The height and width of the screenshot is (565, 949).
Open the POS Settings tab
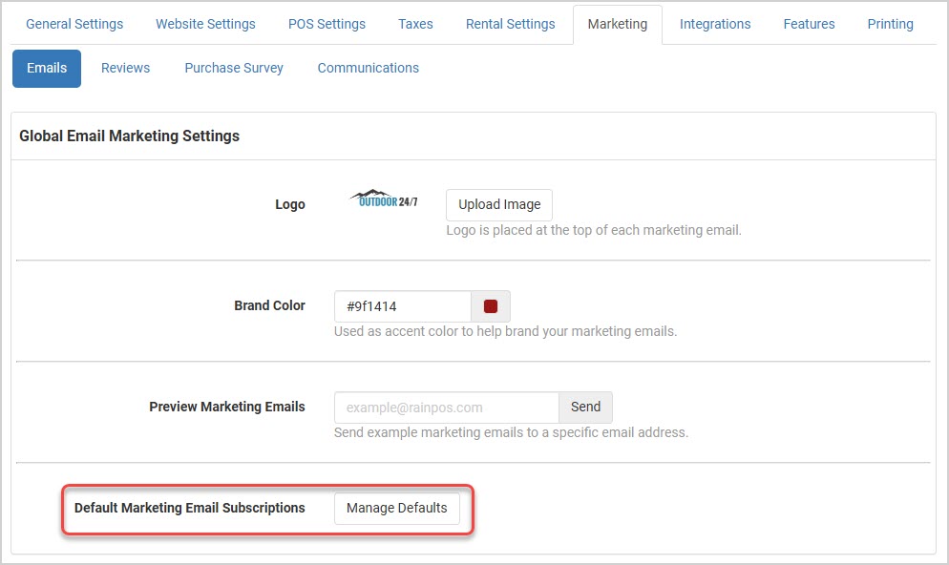pyautogui.click(x=327, y=24)
